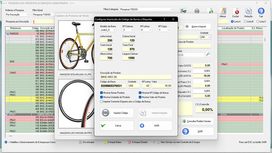
Task: Click the bicycle product image thumbnail
Action: [76, 45]
